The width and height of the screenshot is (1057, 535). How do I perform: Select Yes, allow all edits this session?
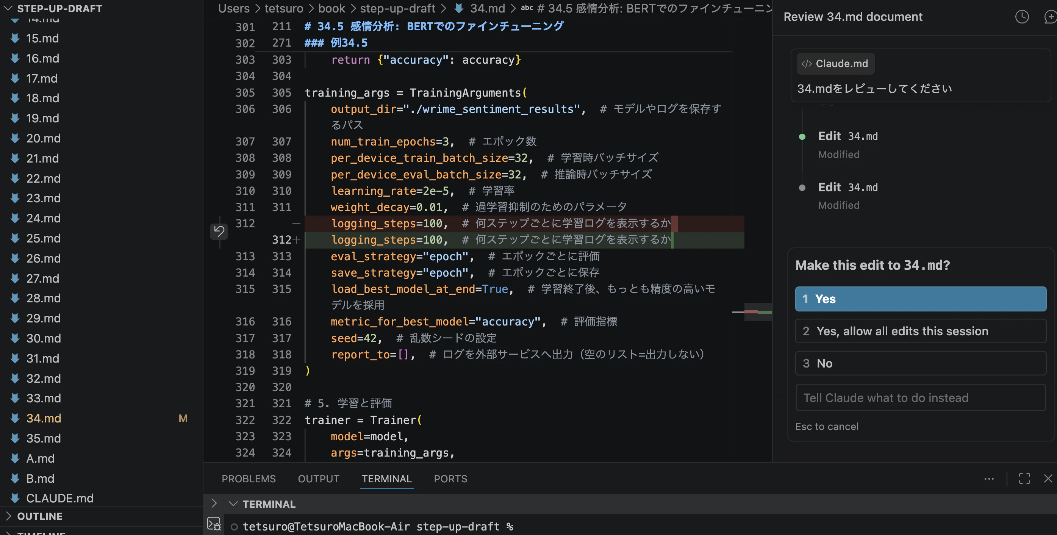click(x=920, y=331)
